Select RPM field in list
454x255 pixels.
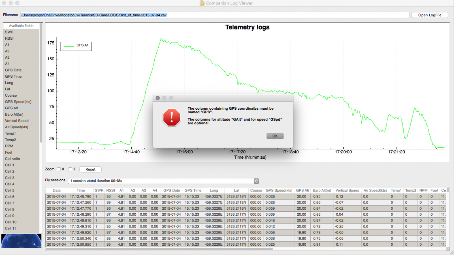(x=21, y=146)
